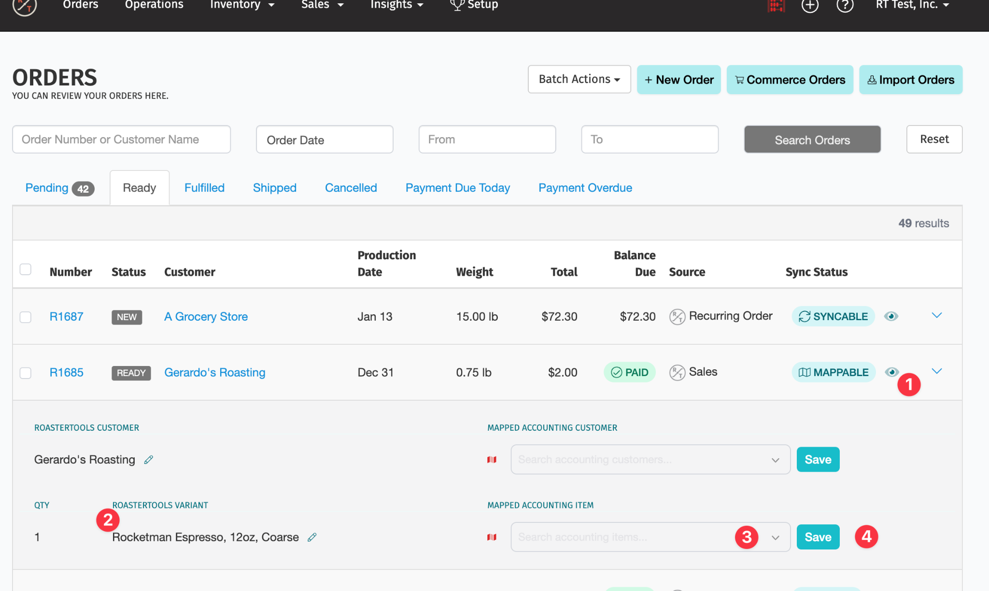Check the box for order R1685
Screen dimensions: 989x591
(26, 373)
